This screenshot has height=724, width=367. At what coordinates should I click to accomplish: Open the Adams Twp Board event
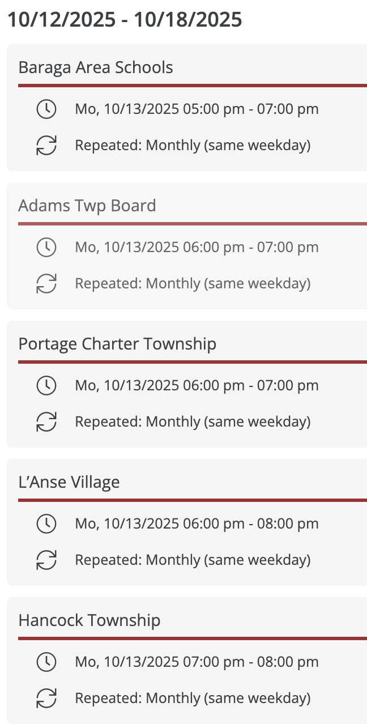pyautogui.click(x=87, y=206)
